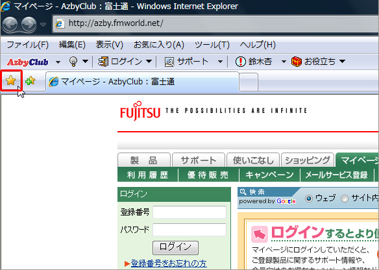Image resolution: width=379 pixels, height=270 pixels.
Task: Click the search magnifier icon
Action: pyautogui.click(x=243, y=192)
